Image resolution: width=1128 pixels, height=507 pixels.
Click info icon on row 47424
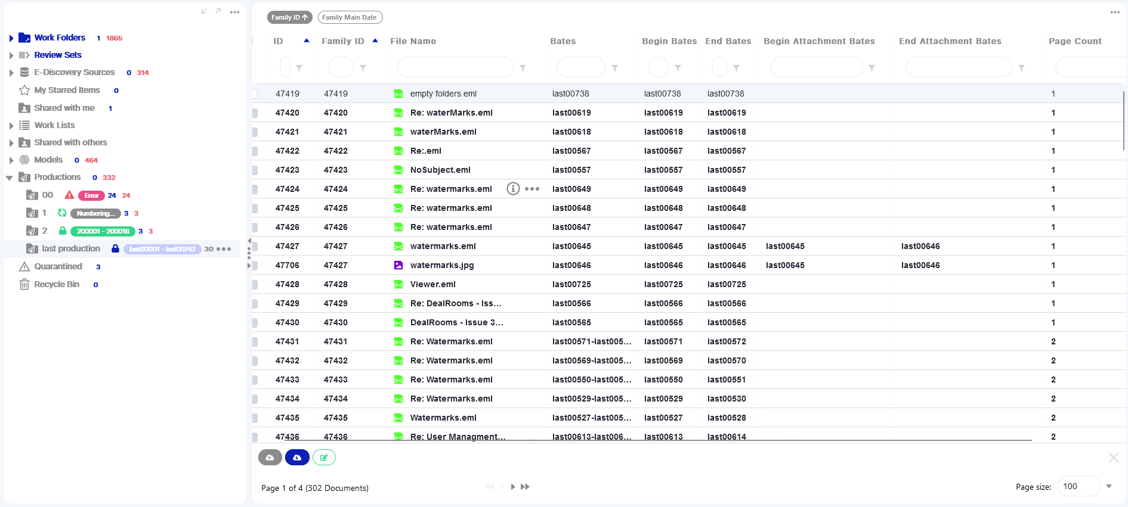pos(513,189)
